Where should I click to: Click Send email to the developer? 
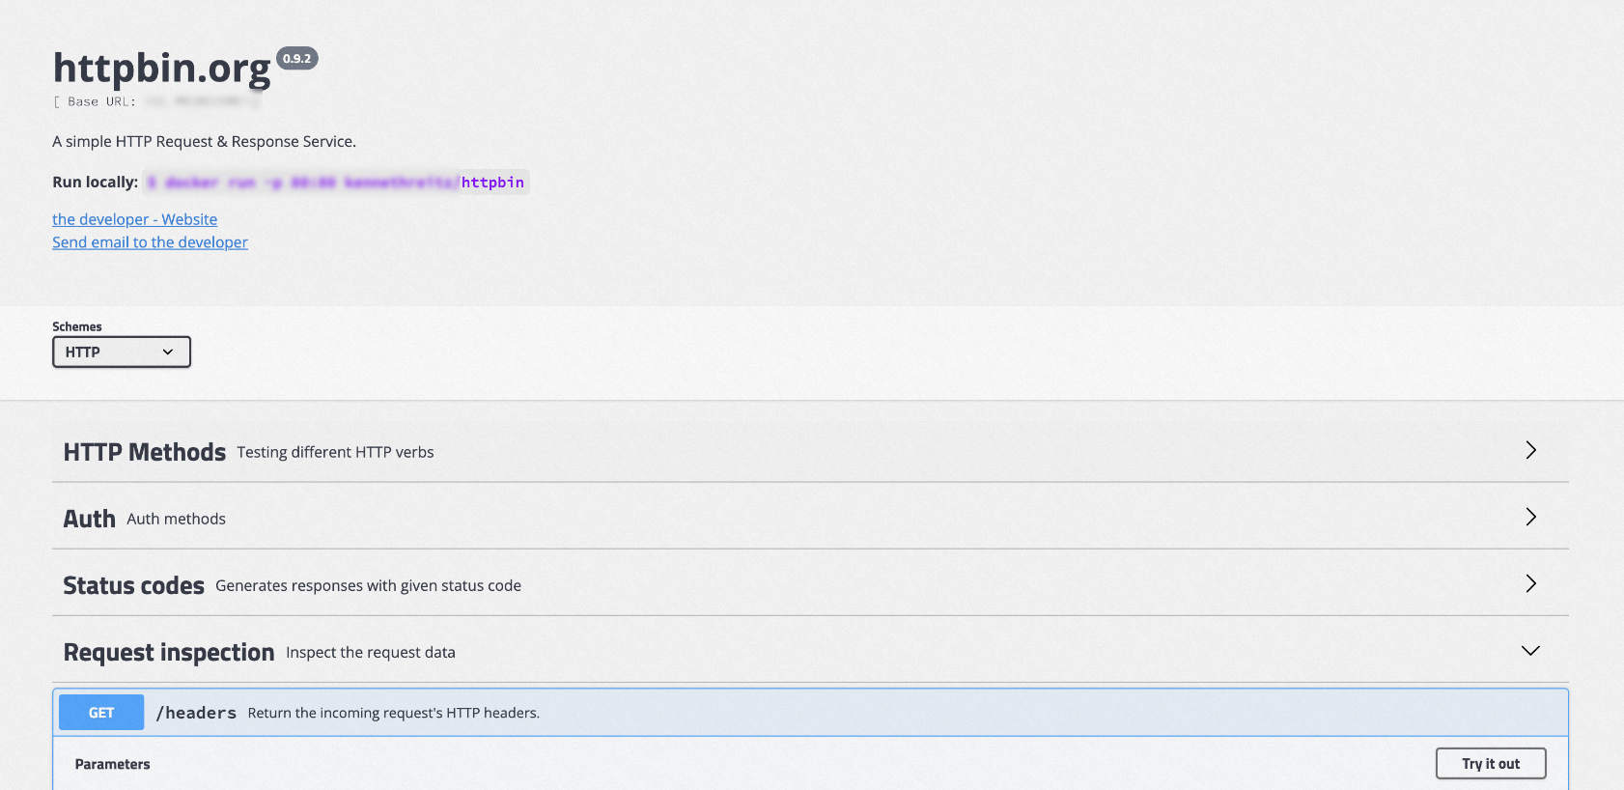(x=150, y=242)
